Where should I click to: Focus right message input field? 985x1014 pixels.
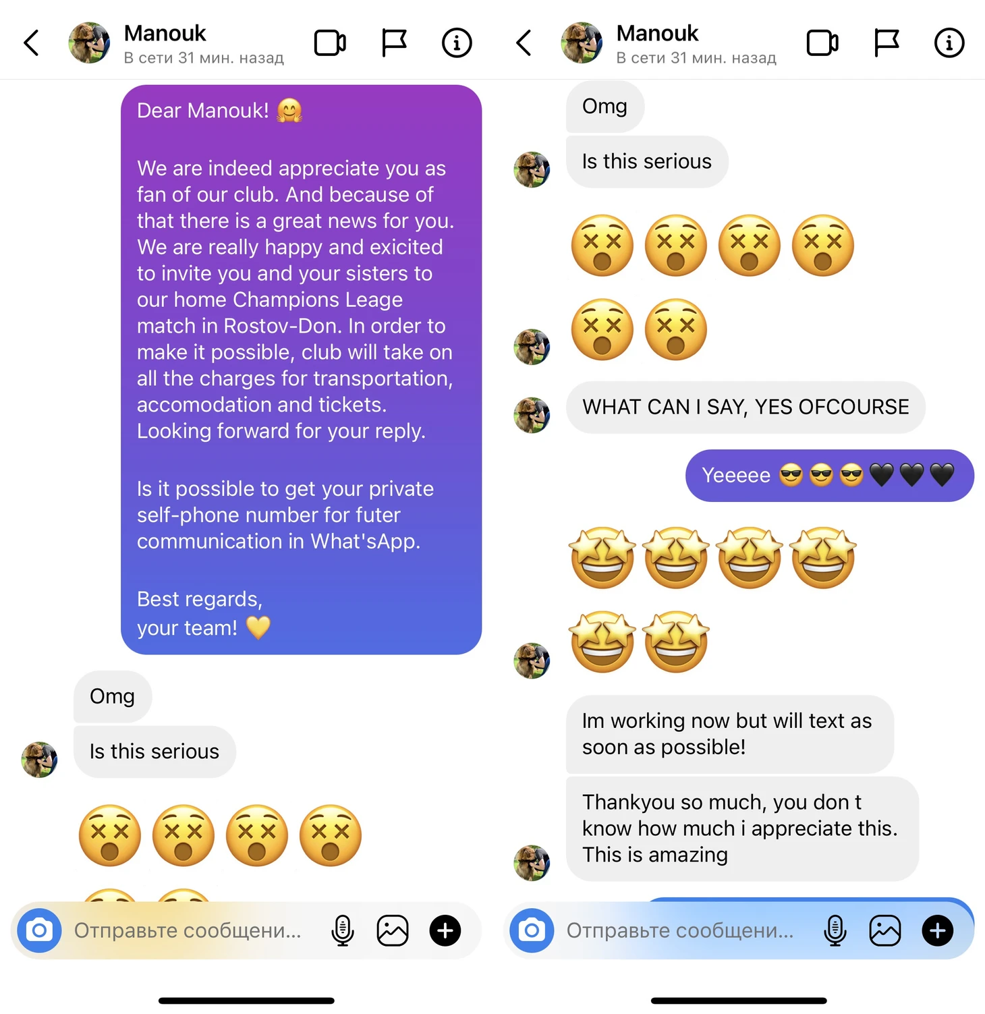click(685, 930)
